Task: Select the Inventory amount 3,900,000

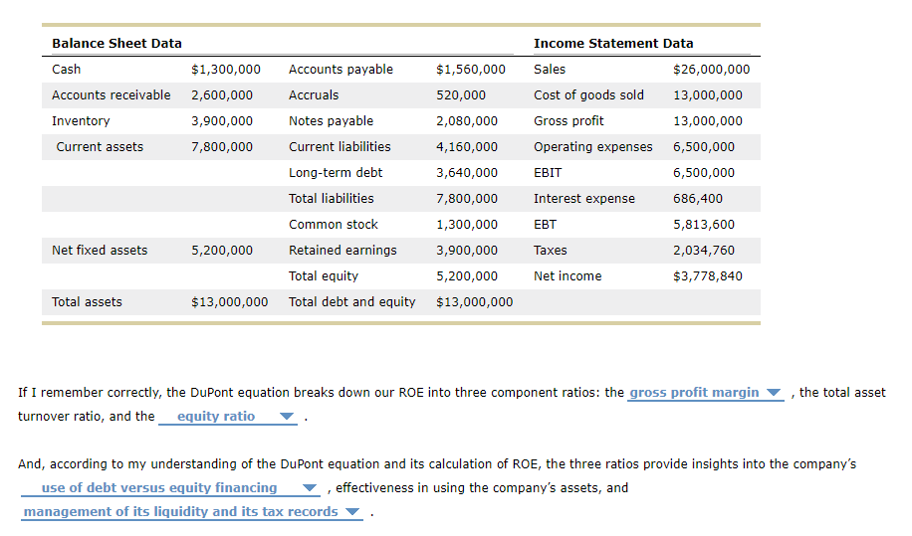Action: (x=222, y=121)
